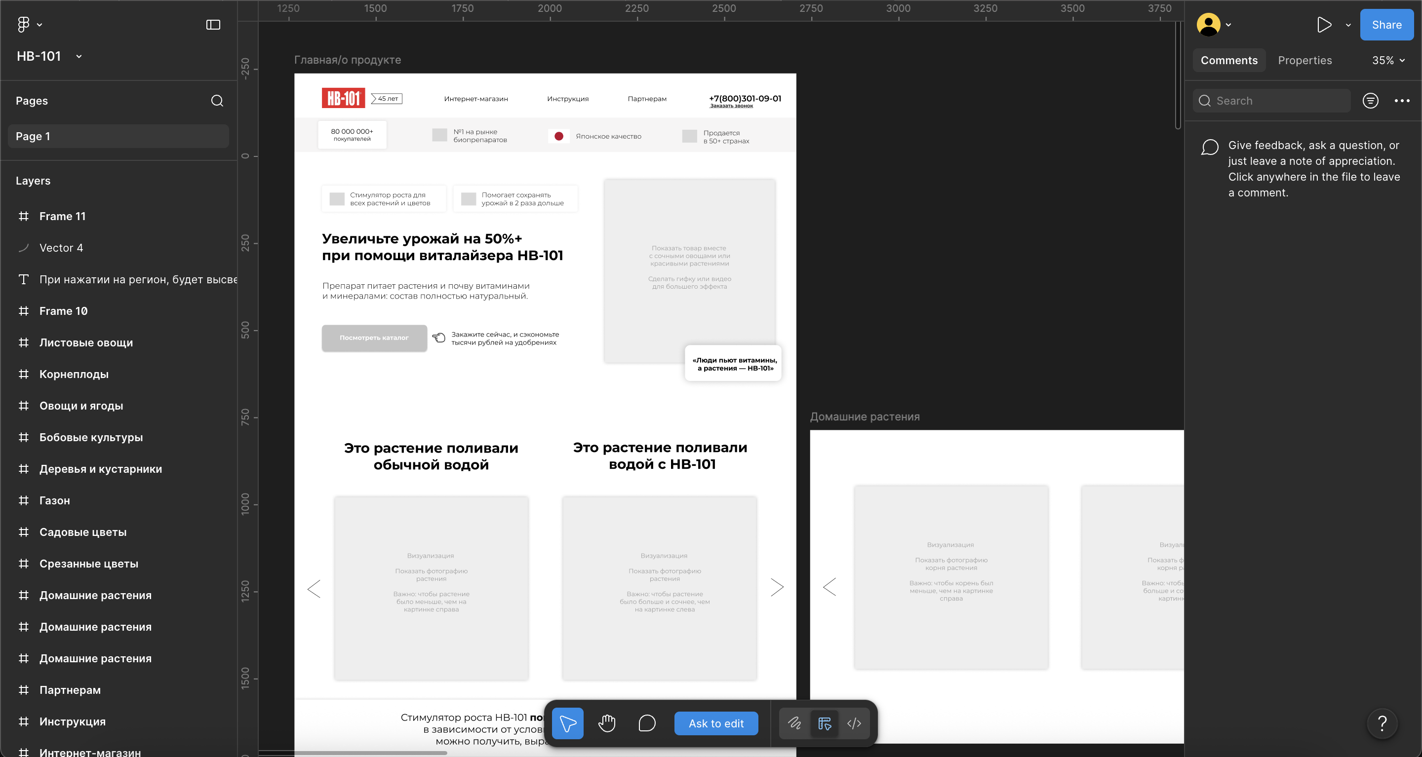
Task: Click left arrow in Домашние растения canvas frame
Action: pos(829,587)
